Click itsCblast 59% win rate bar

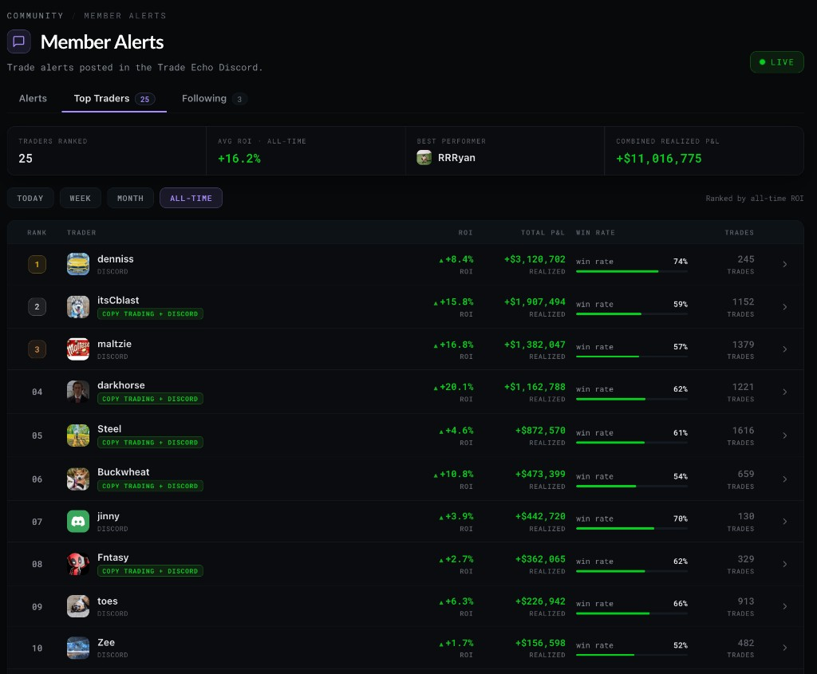coord(632,314)
